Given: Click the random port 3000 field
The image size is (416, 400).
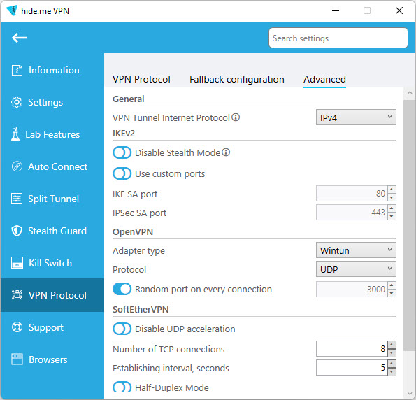Looking at the screenshot, I should click(x=352, y=289).
